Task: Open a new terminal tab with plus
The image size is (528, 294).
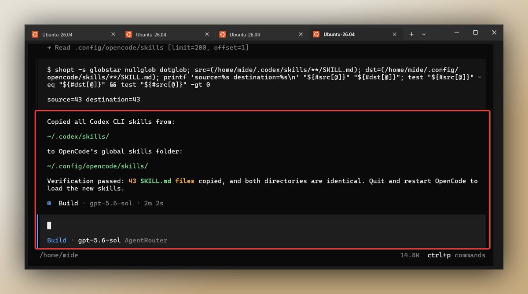Action: [x=411, y=34]
